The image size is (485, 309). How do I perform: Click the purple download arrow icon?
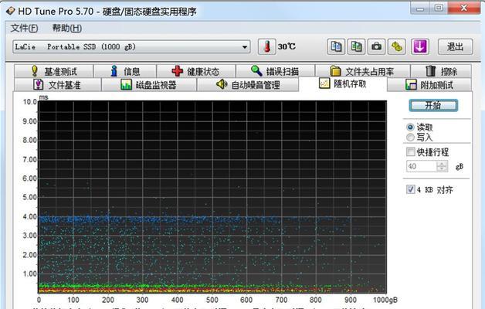click(x=419, y=46)
